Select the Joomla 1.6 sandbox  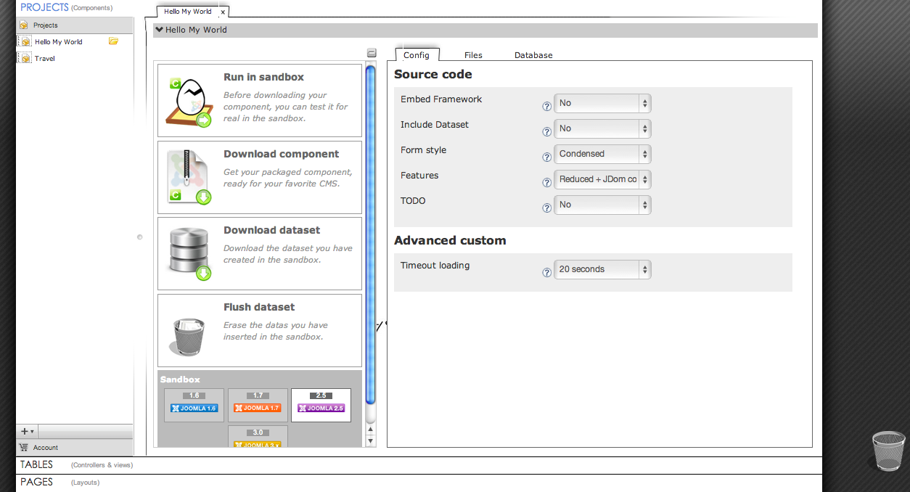(194, 405)
